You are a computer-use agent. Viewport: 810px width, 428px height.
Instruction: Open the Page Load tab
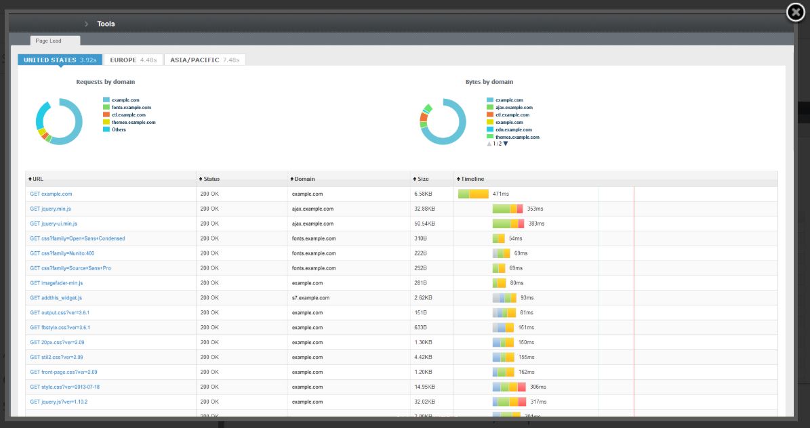pos(55,41)
